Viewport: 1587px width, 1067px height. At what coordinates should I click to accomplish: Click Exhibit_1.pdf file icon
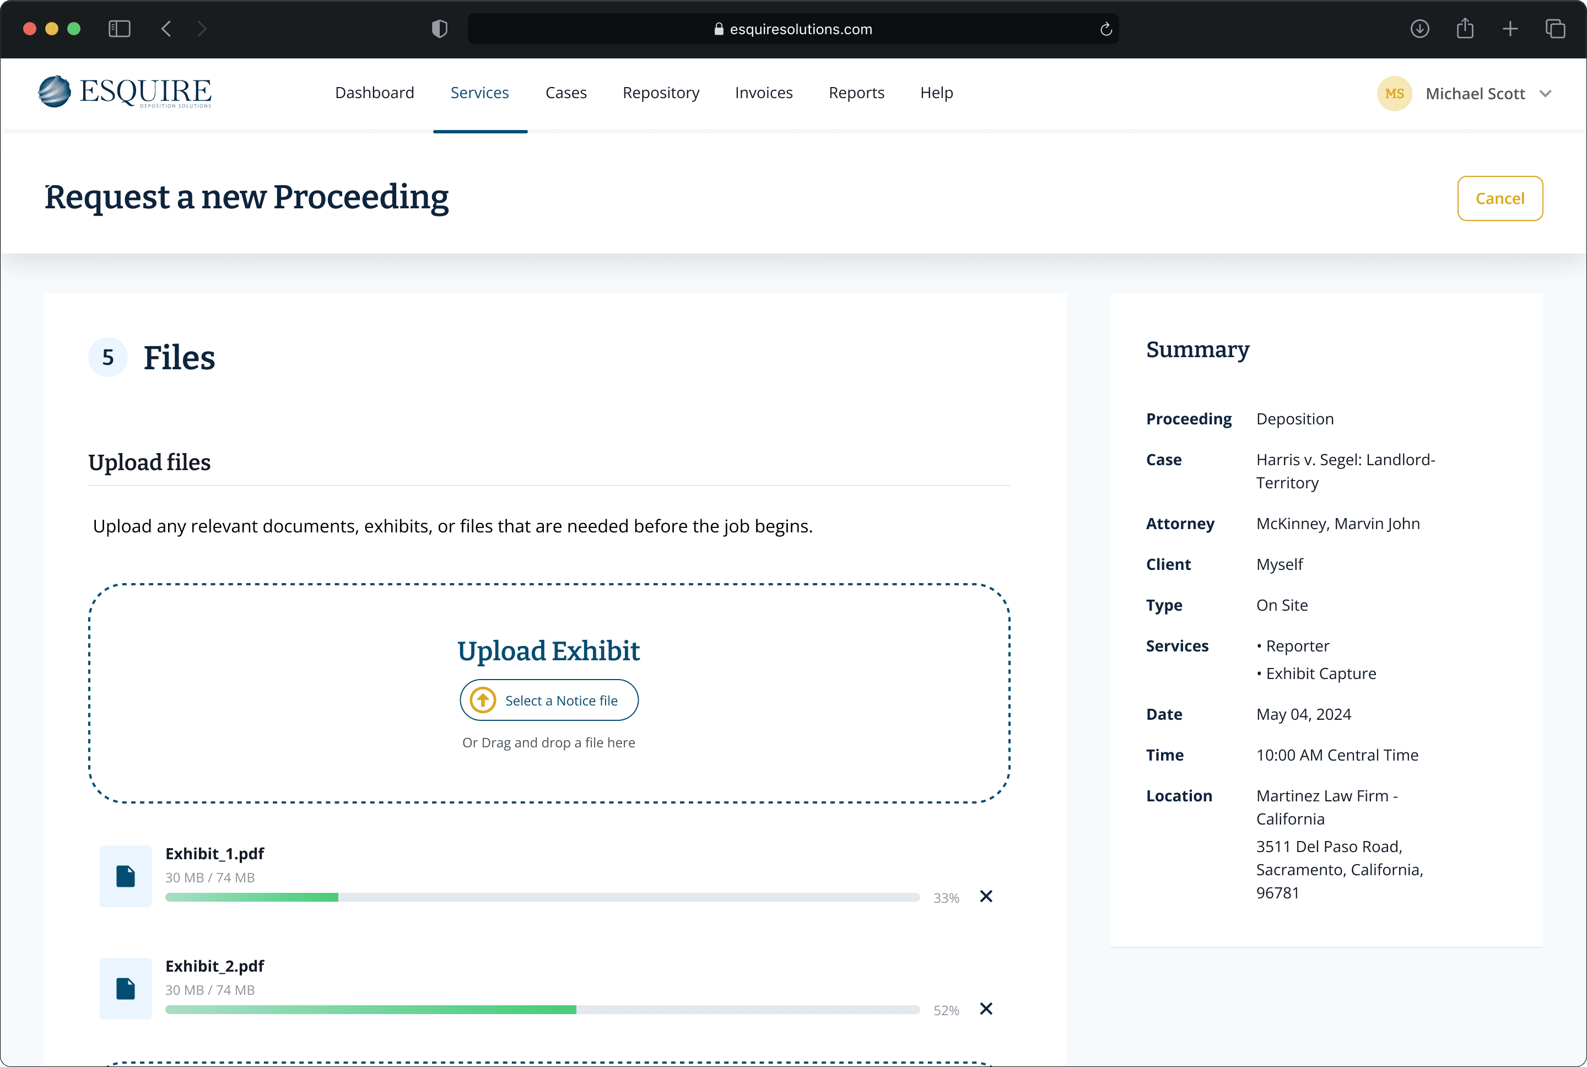click(x=126, y=876)
